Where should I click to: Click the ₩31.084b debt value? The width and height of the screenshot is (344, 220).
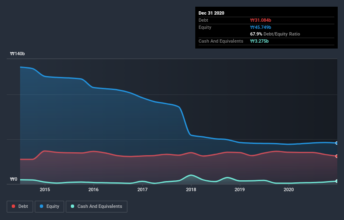click(261, 20)
